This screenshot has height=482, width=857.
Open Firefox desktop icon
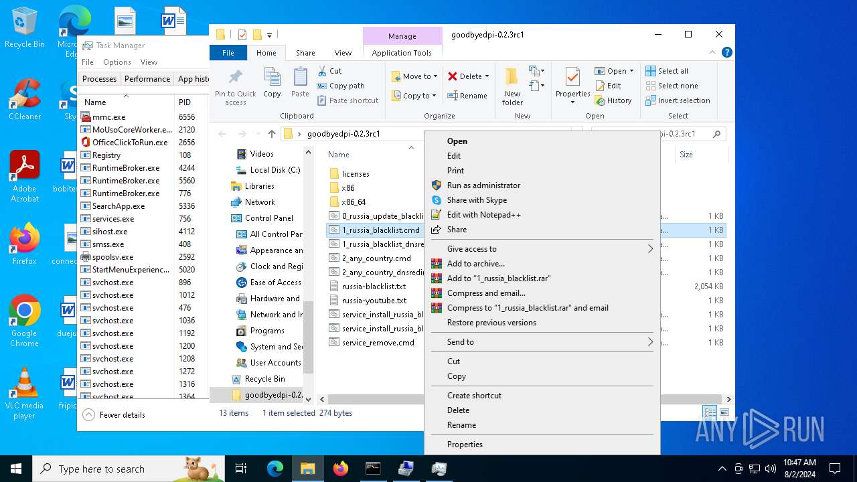point(25,244)
